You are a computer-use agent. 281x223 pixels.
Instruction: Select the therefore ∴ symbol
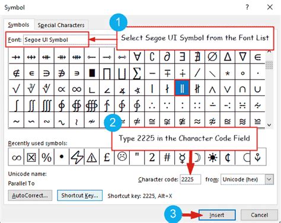click(152, 105)
